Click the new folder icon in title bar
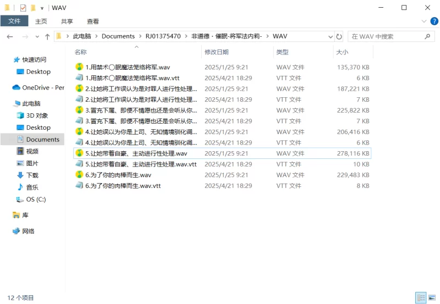Image resolution: width=440 pixels, height=304 pixels. pos(33,8)
